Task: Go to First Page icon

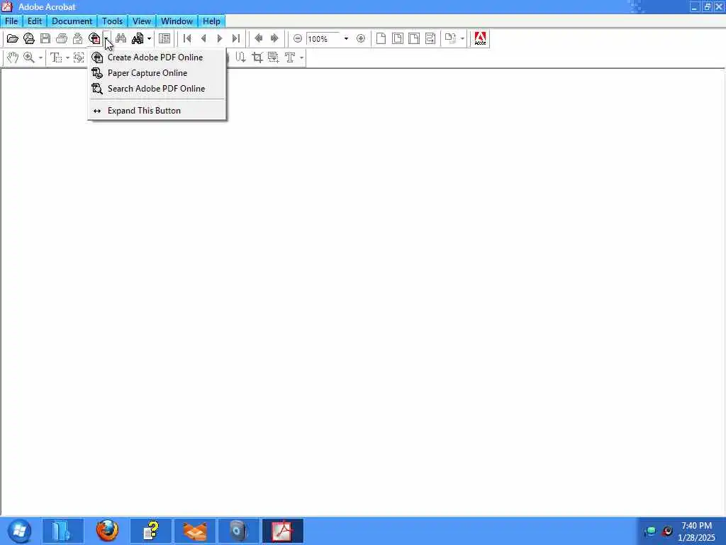Action: coord(187,39)
